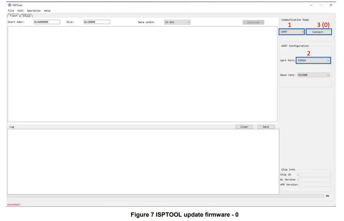Open the Data width dropdown
This screenshot has width=344, height=221.
tap(177, 22)
